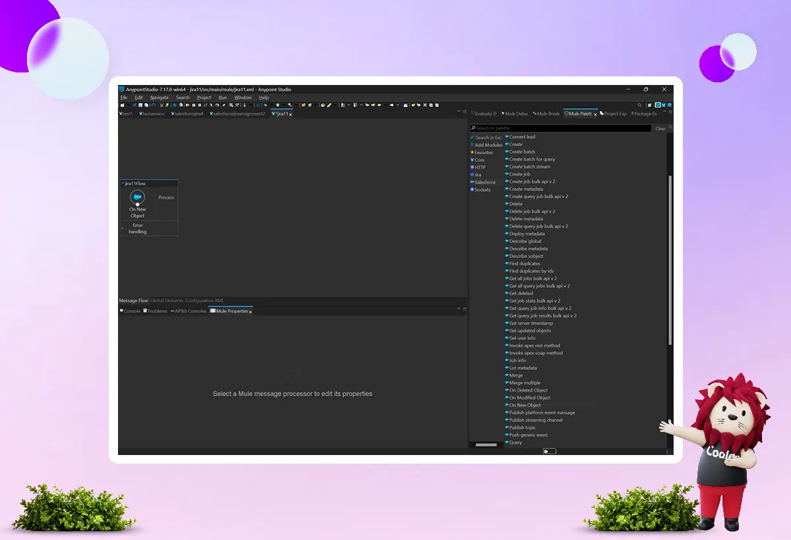This screenshot has width=791, height=540.
Task: Select Create job bulk api v 2
Action: 532,182
